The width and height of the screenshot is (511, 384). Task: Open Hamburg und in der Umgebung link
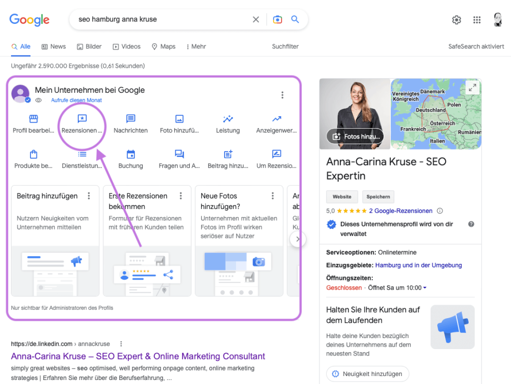[419, 265]
